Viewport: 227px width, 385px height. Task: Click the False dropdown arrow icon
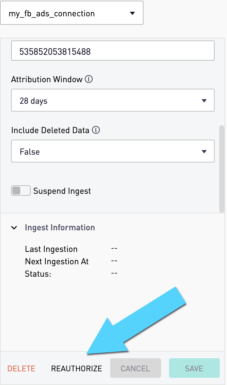pyautogui.click(x=204, y=151)
